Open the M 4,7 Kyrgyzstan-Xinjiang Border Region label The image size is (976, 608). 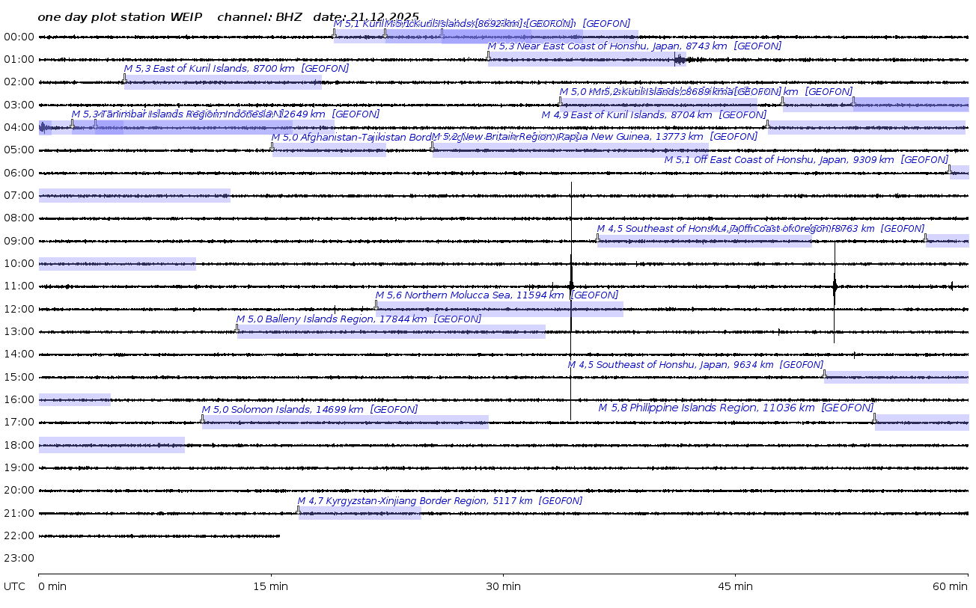click(x=439, y=501)
